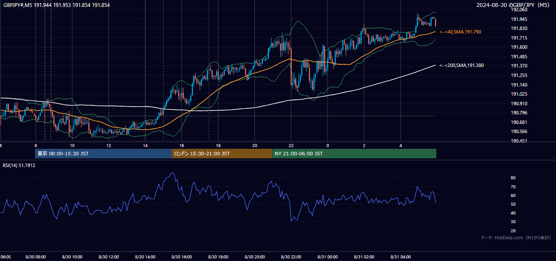Click the 191.370 price axis label
The height and width of the screenshot is (261, 556).
click(519, 66)
